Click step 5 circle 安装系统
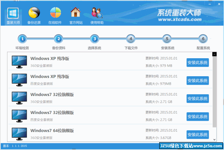224x150 pixels. [x=167, y=39]
